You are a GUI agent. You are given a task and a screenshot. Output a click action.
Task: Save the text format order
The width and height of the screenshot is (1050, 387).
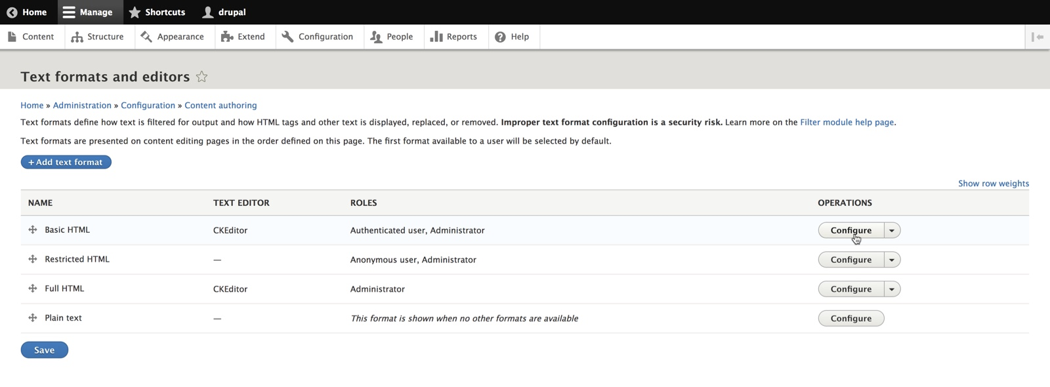pos(44,350)
